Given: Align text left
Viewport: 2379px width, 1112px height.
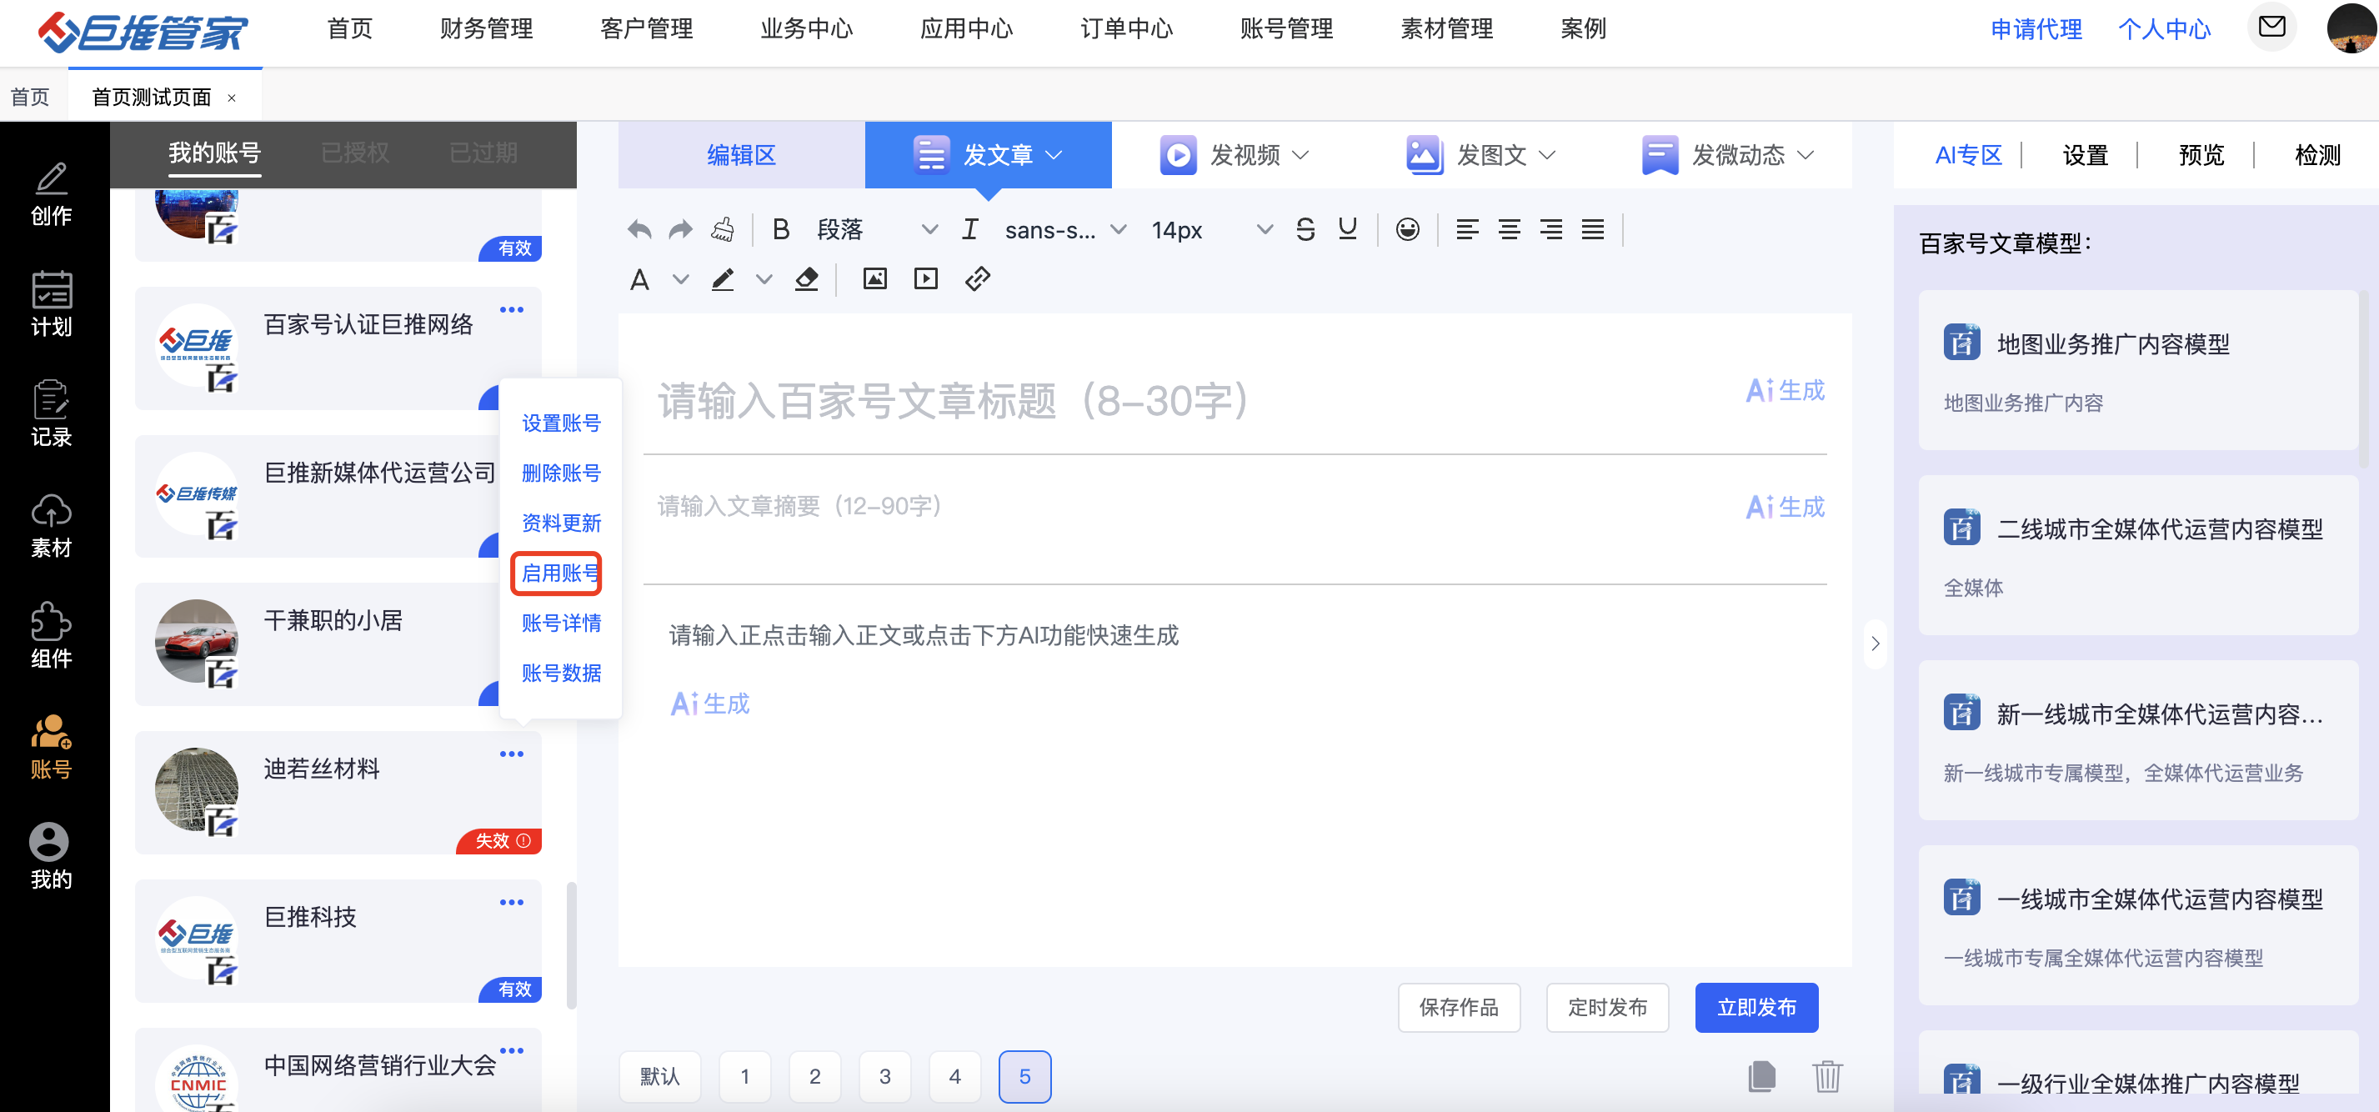Looking at the screenshot, I should coord(1467,229).
